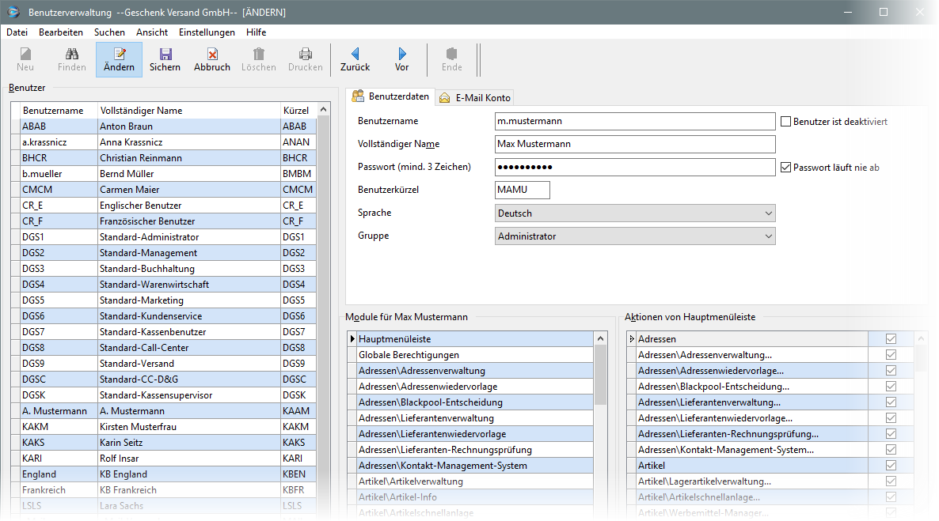The image size is (939, 521).
Task: Open the Bearbeiten menu
Action: [x=61, y=32]
